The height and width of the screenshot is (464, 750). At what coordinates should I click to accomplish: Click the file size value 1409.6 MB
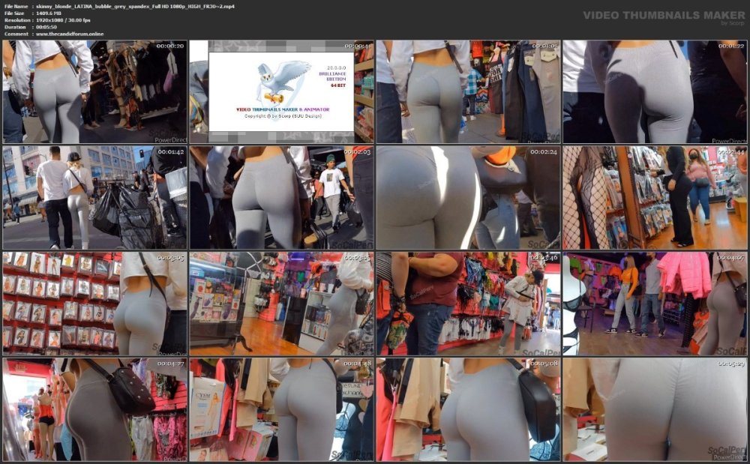coord(49,13)
